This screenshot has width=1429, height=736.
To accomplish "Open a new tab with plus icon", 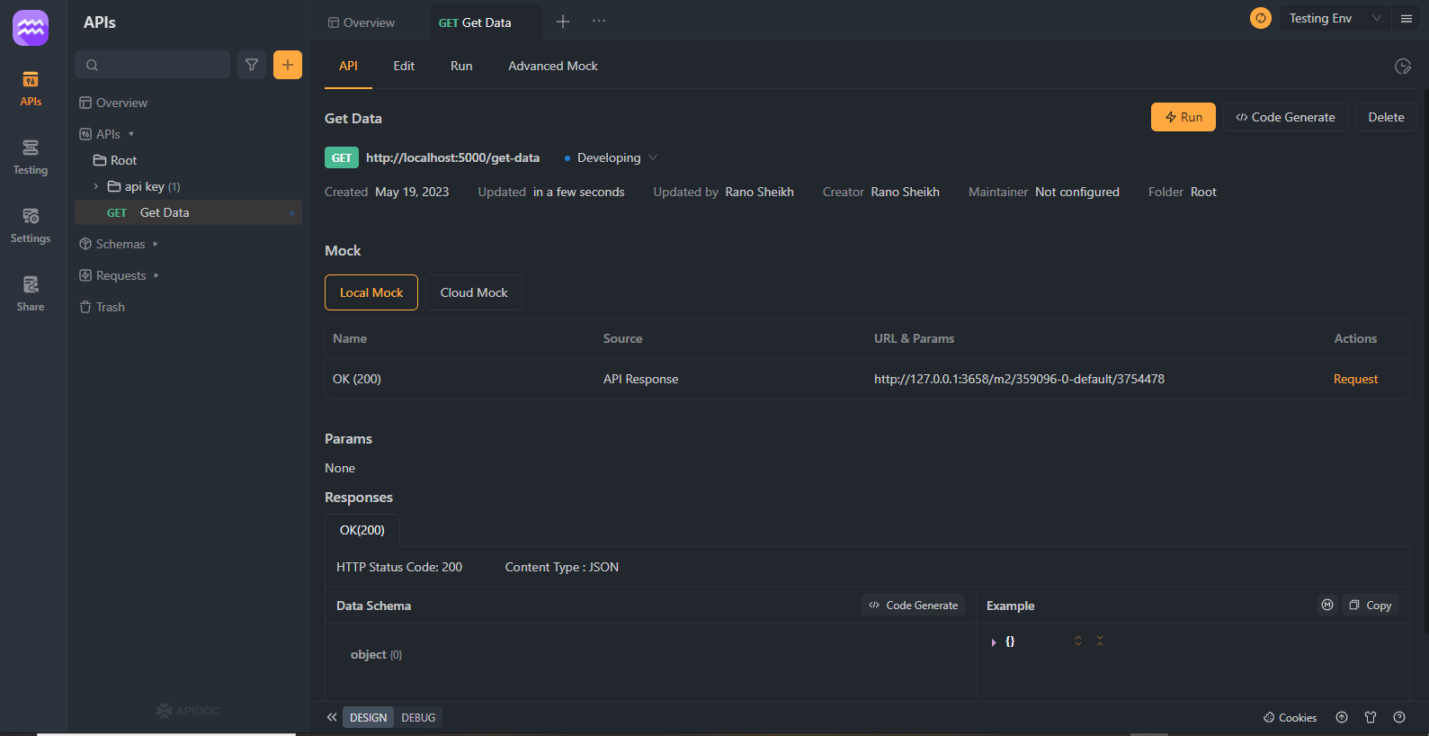I will click(563, 22).
